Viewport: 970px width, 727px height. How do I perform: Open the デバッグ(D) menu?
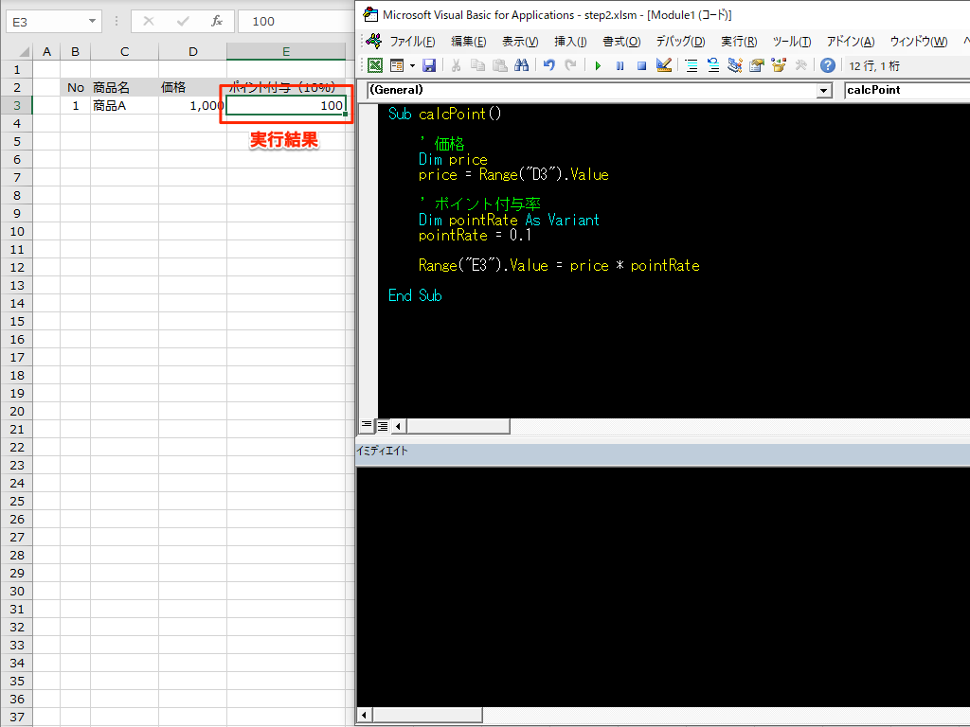[x=680, y=41]
